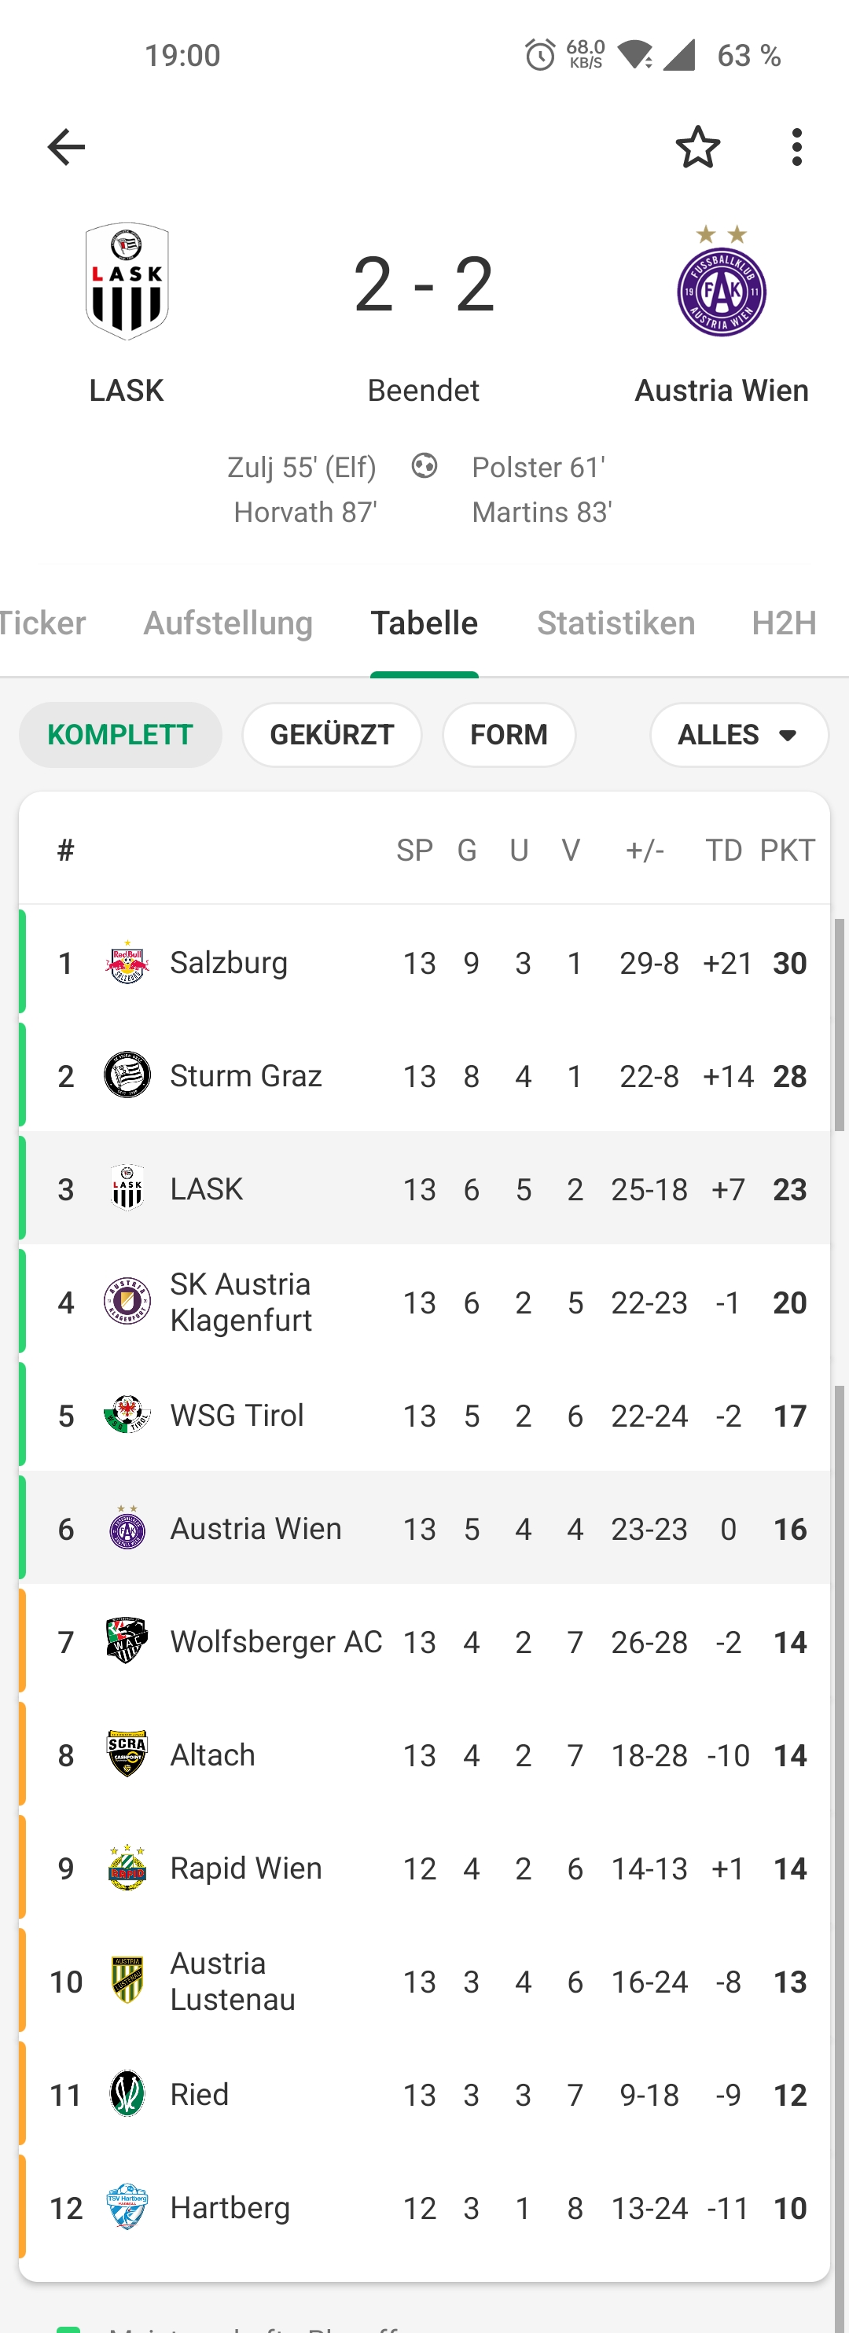Select the KOMPLETT table view

[x=120, y=734]
